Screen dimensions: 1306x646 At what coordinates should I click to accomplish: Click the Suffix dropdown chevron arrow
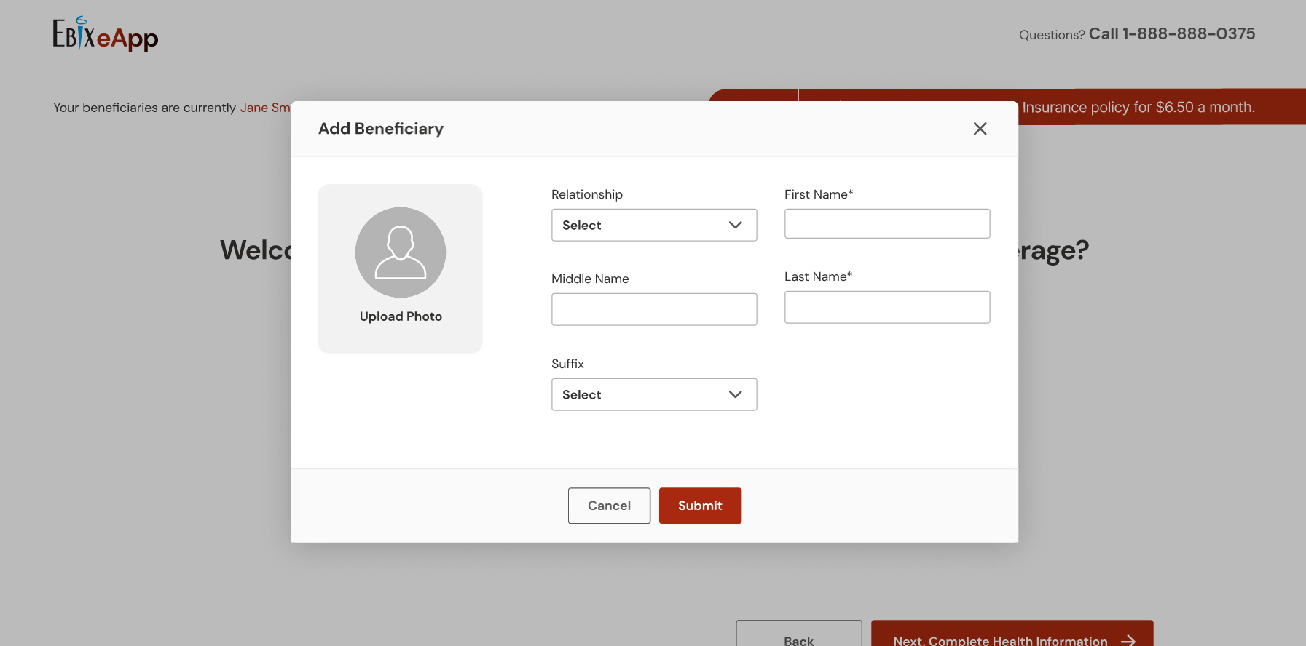click(x=735, y=395)
